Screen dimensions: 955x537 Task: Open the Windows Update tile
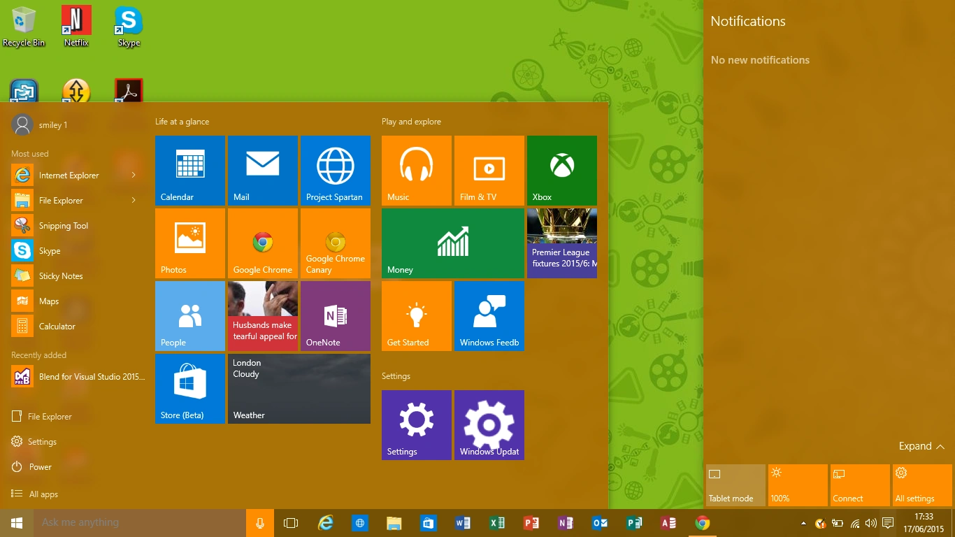click(489, 425)
